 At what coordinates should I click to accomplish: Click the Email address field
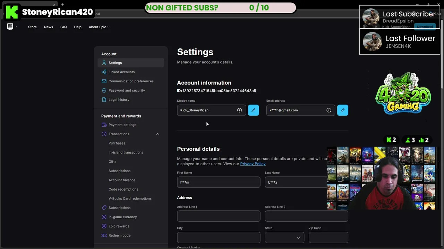click(301, 110)
